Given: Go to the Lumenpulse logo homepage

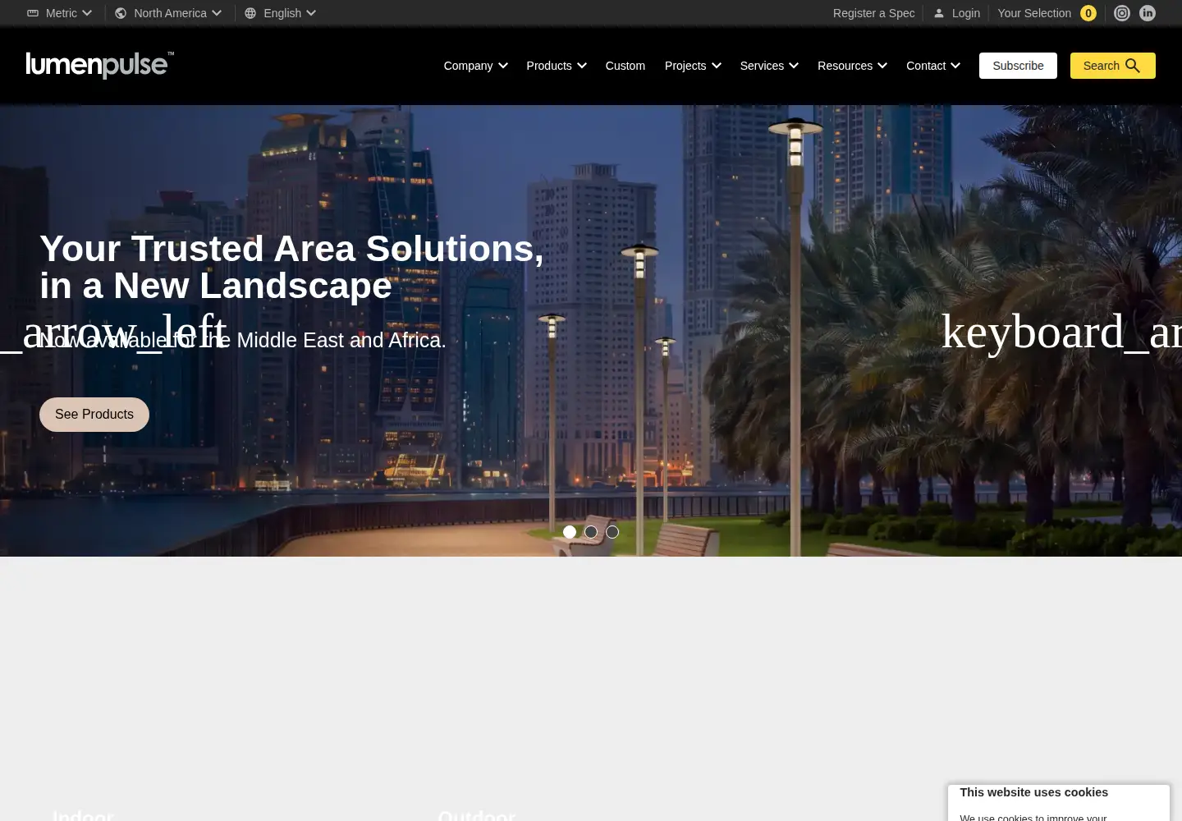Looking at the screenshot, I should click(99, 65).
